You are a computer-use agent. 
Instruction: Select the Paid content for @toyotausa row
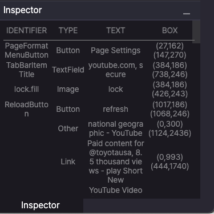[98, 161]
